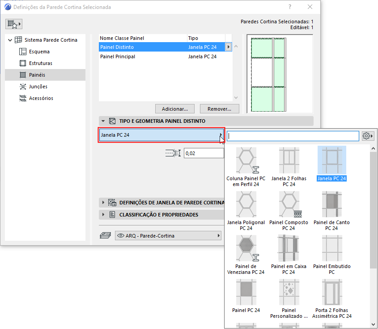Open the Acessórios page
The height and width of the screenshot is (329, 378).
(x=41, y=98)
